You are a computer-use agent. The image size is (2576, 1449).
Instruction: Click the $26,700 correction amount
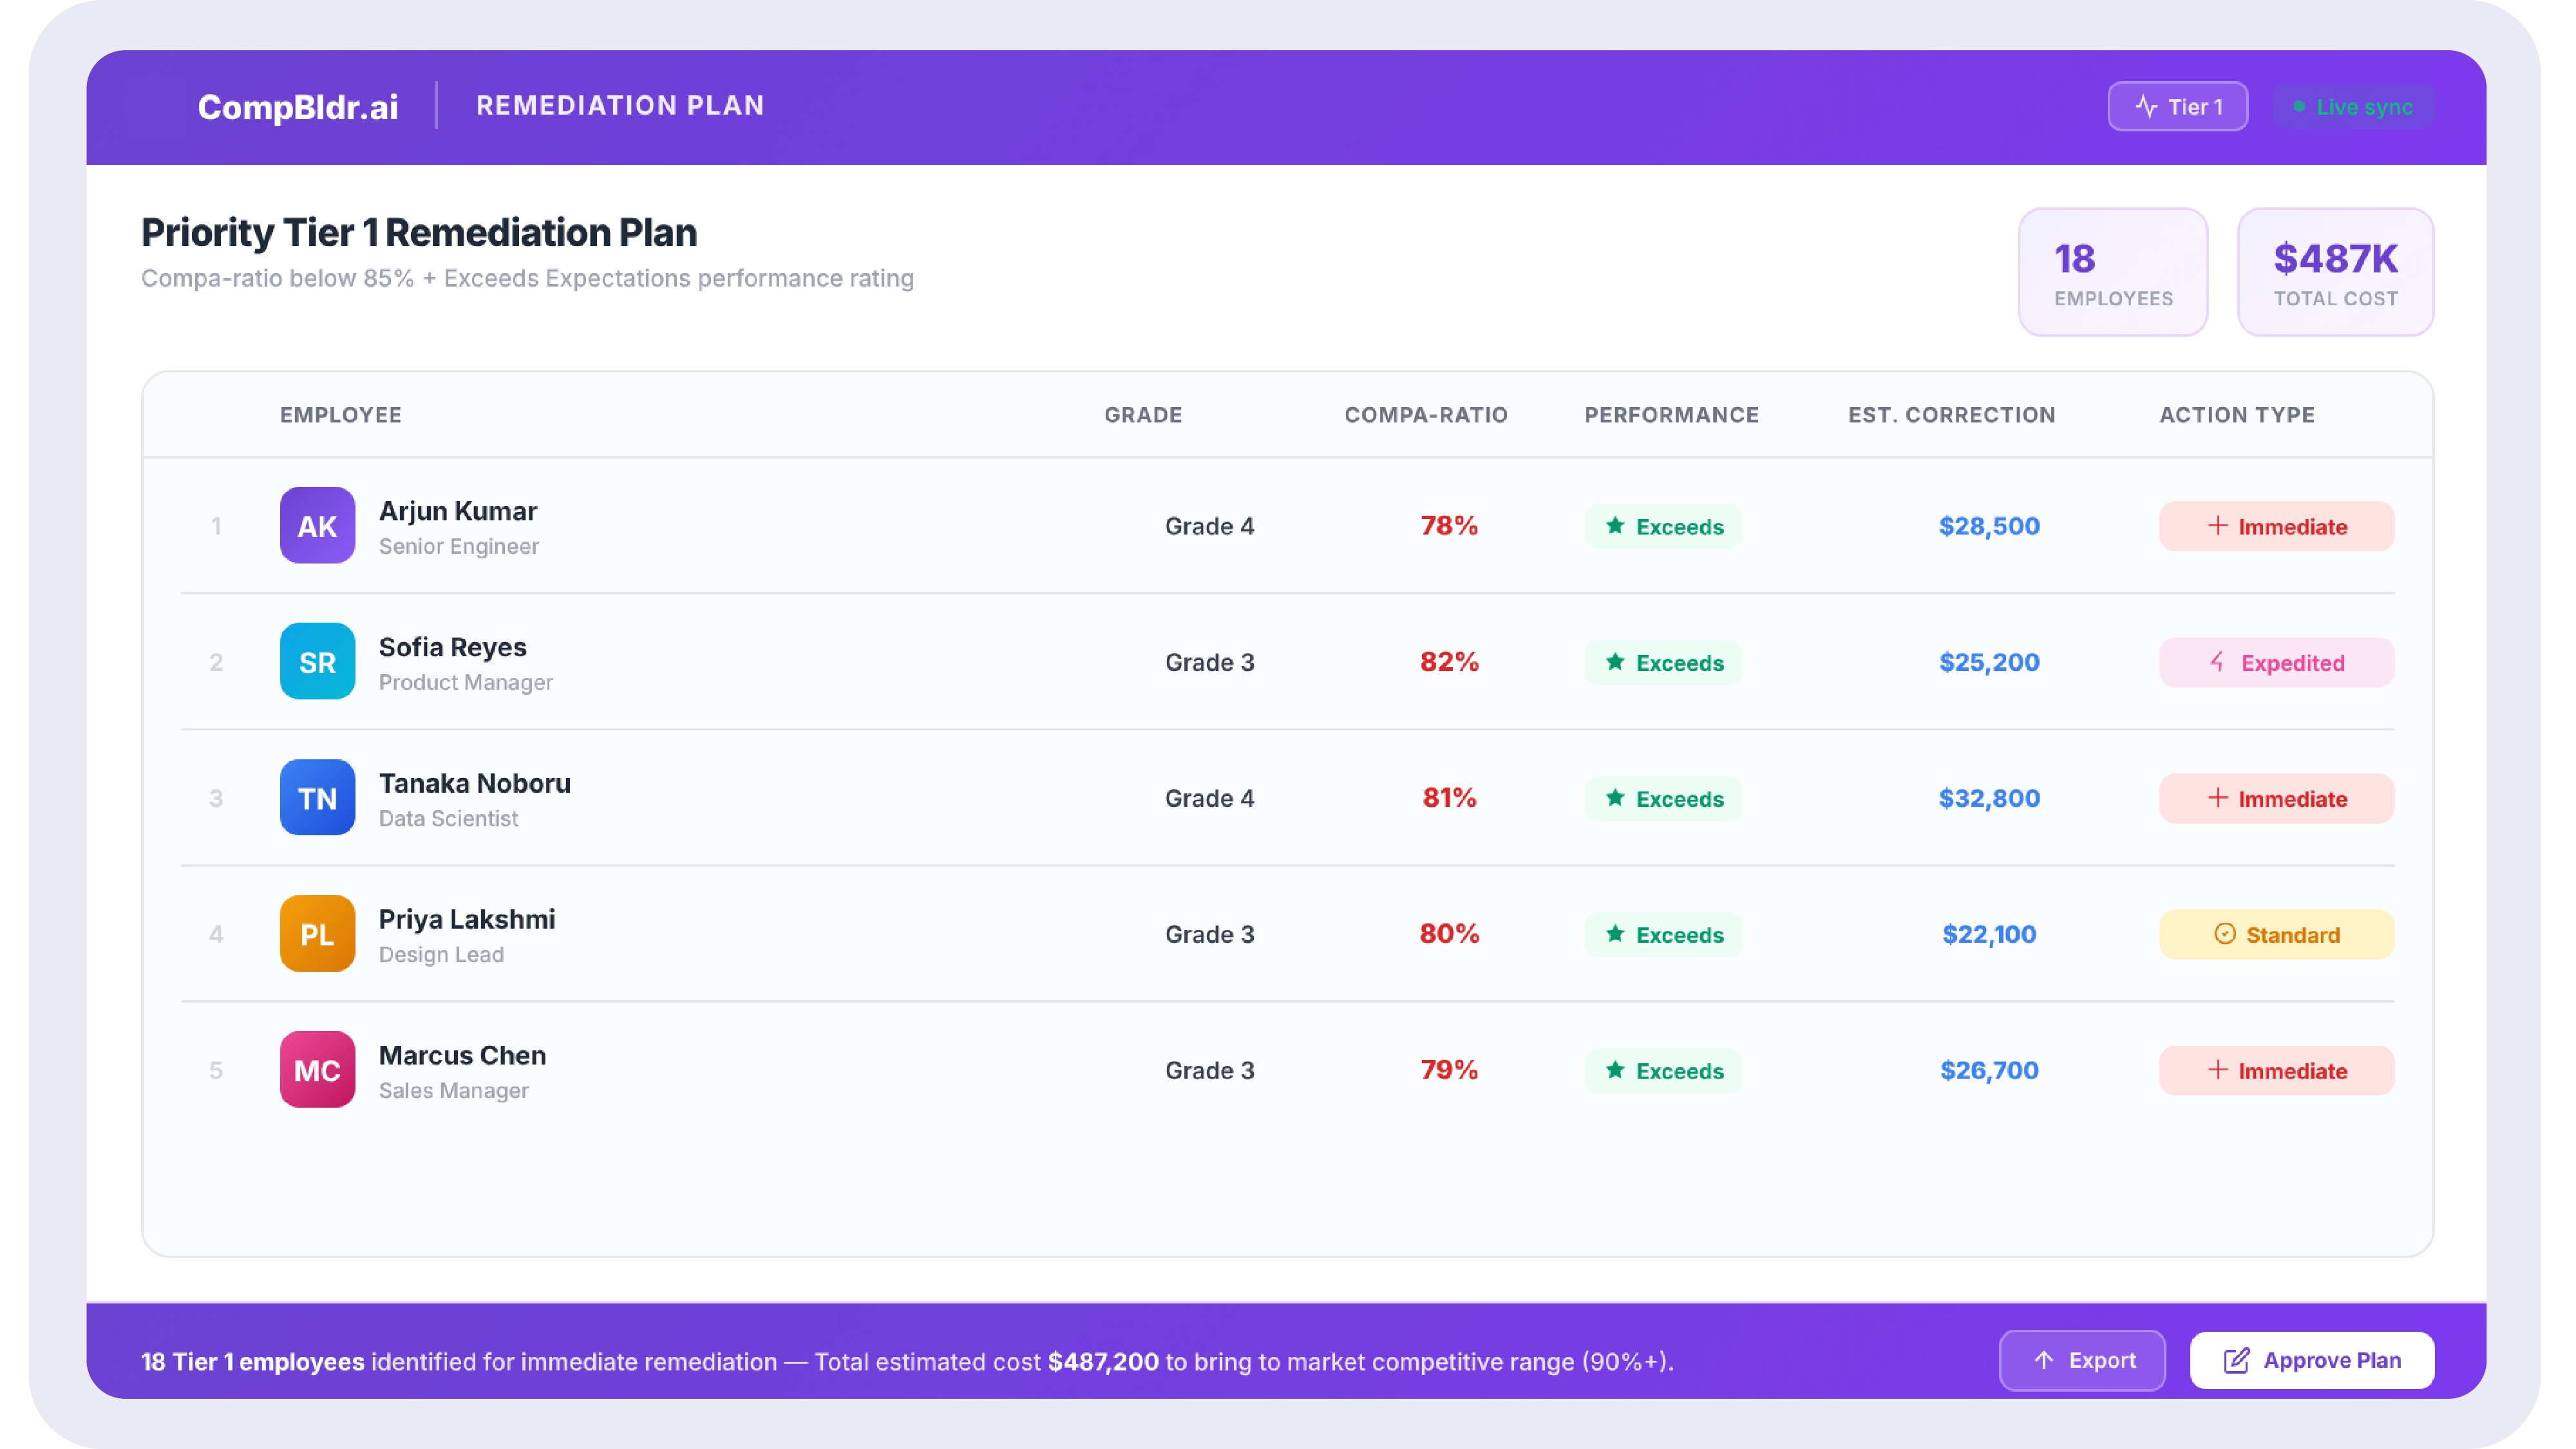(x=1989, y=1070)
